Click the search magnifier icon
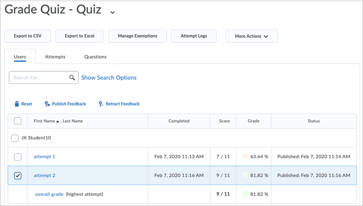 pos(72,78)
